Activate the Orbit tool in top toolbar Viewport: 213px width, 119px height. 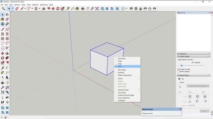coord(83,9)
